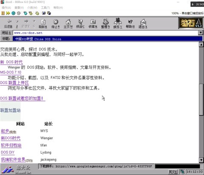Open the 操作(A) menu
This screenshot has width=204, height=175.
pos(6,8)
